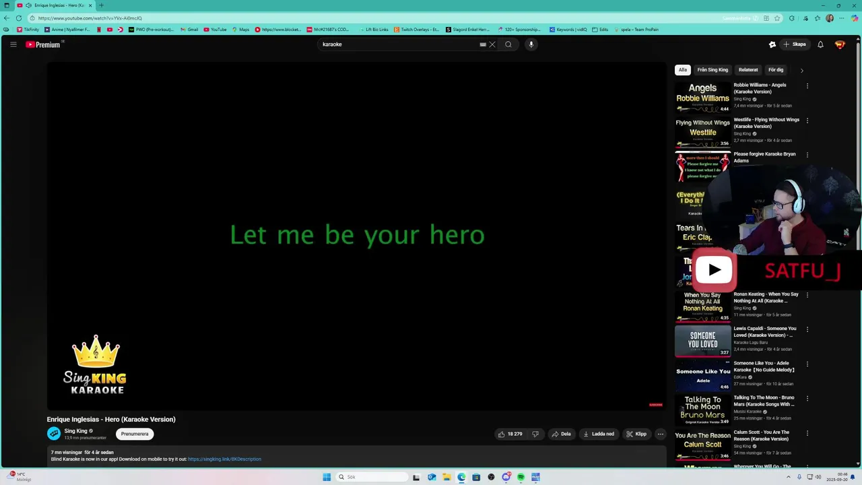Image resolution: width=862 pixels, height=485 pixels.
Task: Open the YouTube account avatar menu
Action: (840, 44)
